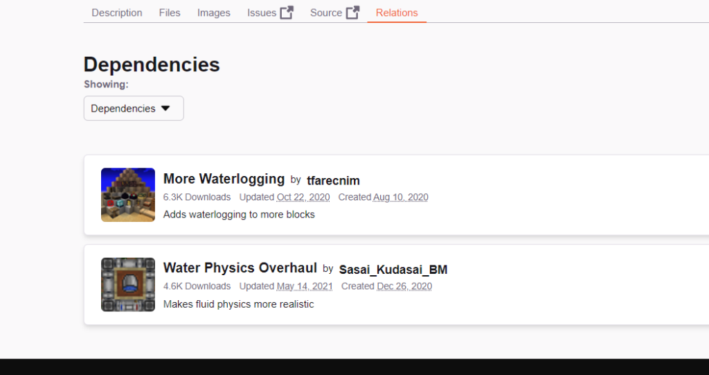The image size is (709, 375).
Task: Select the Relations tab
Action: (x=397, y=12)
